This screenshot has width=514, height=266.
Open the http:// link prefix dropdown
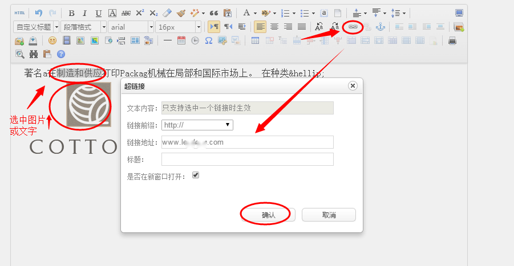(197, 125)
